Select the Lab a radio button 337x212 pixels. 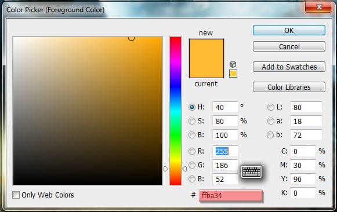point(271,121)
